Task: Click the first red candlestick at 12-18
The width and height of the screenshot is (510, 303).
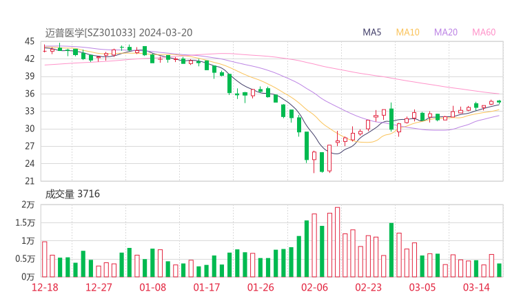Action: pyautogui.click(x=45, y=49)
